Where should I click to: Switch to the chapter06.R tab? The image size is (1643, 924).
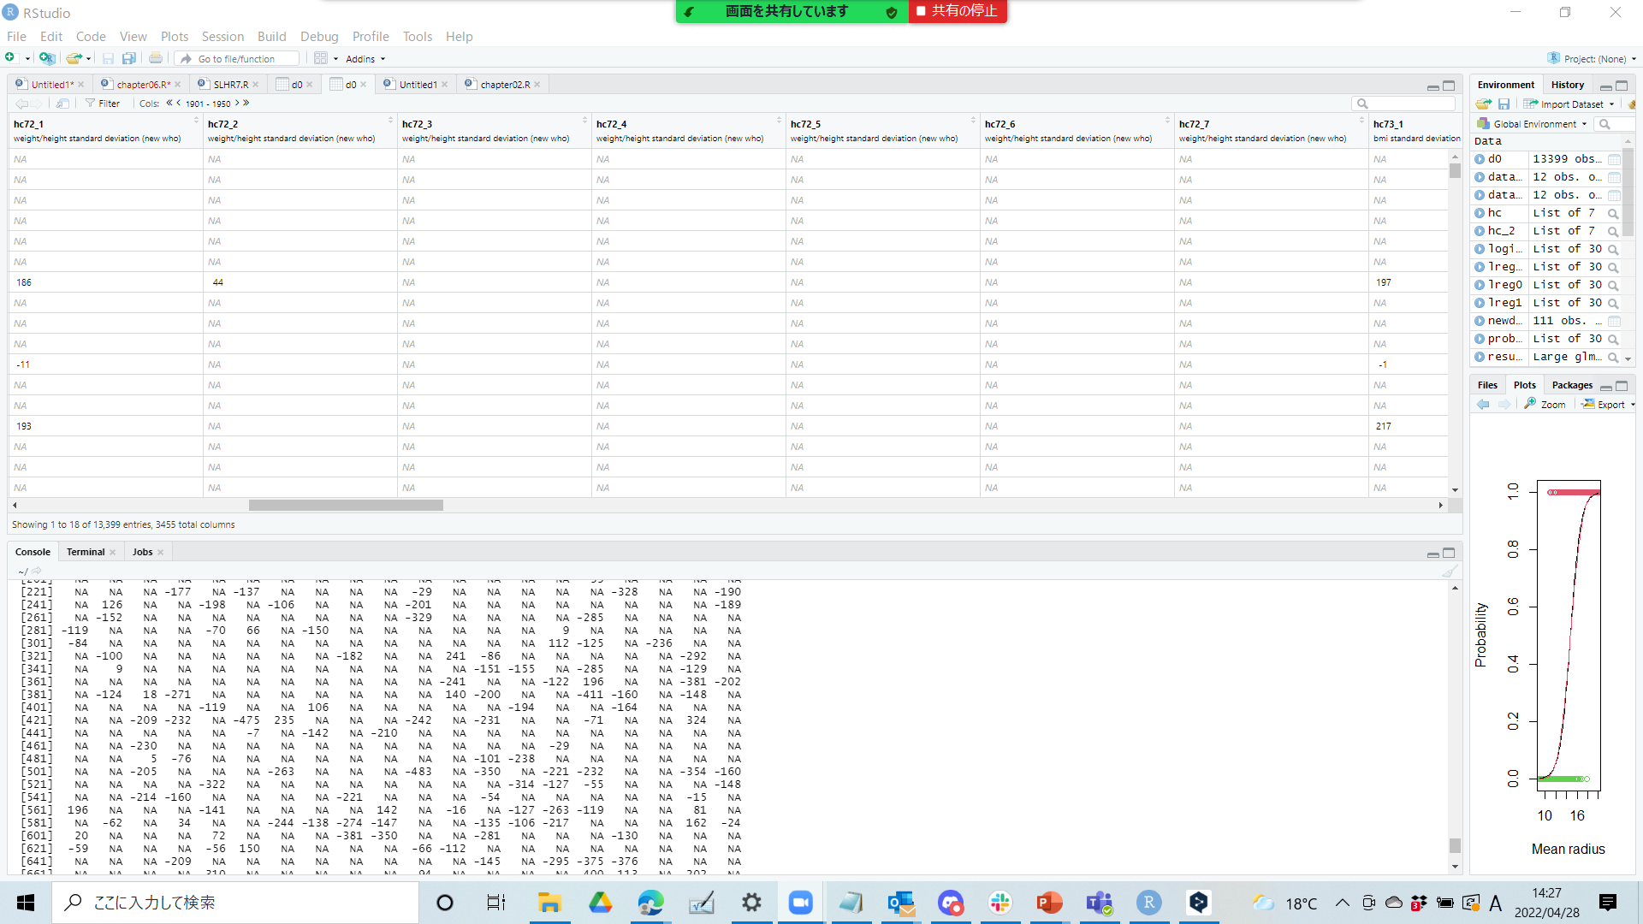(142, 85)
